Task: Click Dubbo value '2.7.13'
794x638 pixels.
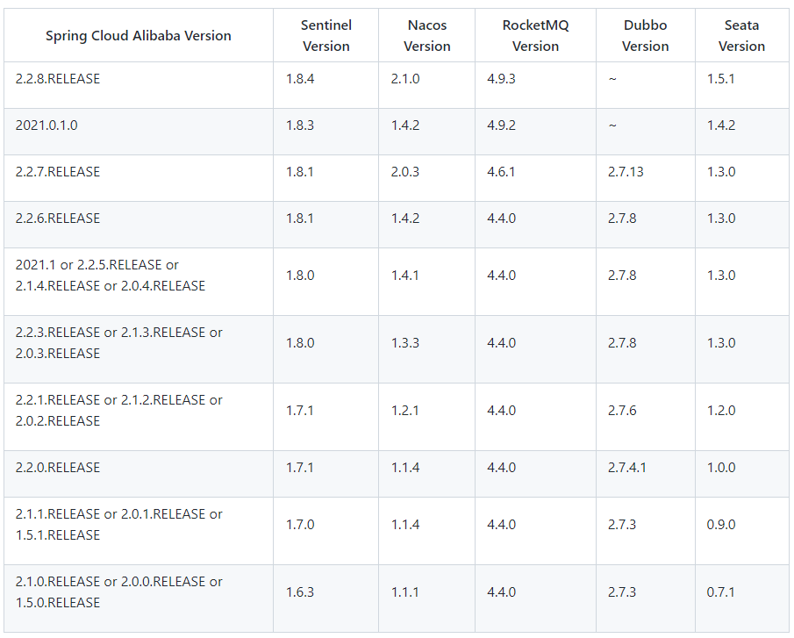Action: pyautogui.click(x=626, y=172)
